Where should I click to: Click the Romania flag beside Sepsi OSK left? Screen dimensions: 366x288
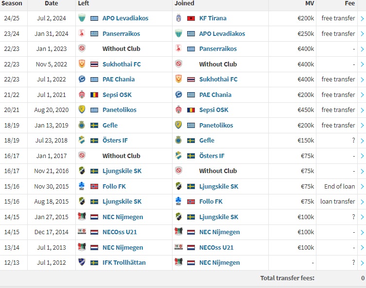click(x=94, y=95)
